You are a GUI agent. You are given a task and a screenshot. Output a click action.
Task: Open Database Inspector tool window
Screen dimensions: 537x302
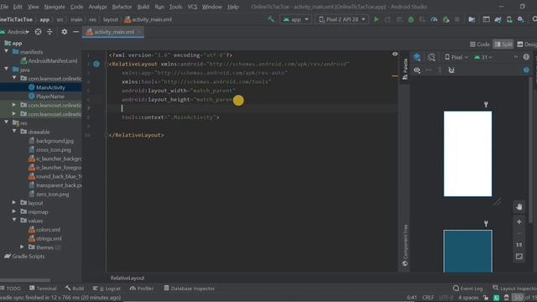pos(189,289)
